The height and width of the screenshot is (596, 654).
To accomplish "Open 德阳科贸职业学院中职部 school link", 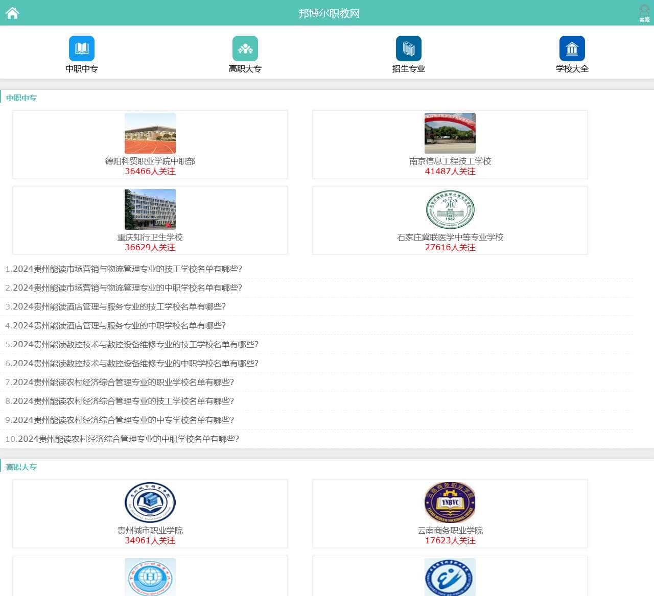I will [x=150, y=161].
